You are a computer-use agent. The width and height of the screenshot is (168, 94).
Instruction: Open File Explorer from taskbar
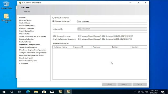[x=36, y=92]
